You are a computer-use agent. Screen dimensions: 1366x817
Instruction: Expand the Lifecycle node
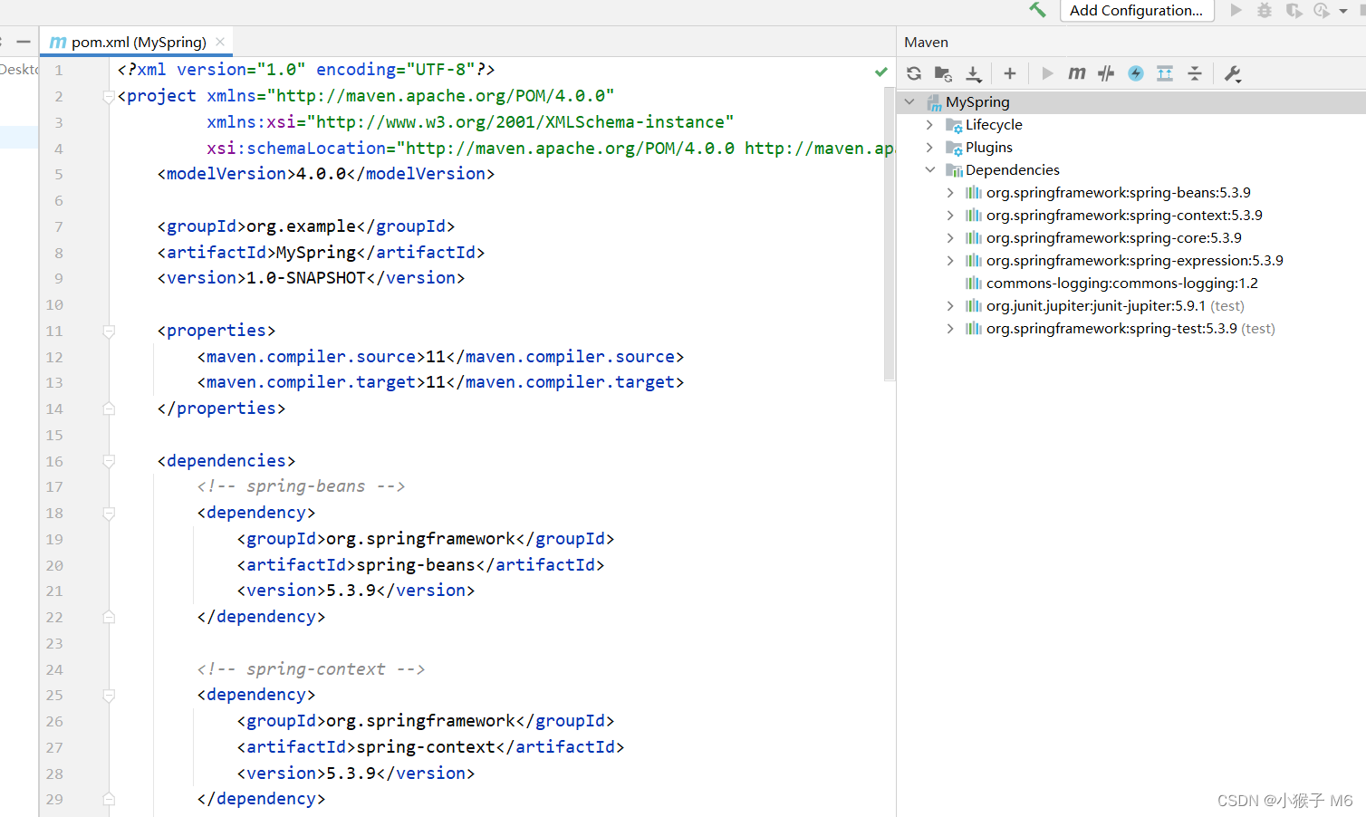point(929,124)
